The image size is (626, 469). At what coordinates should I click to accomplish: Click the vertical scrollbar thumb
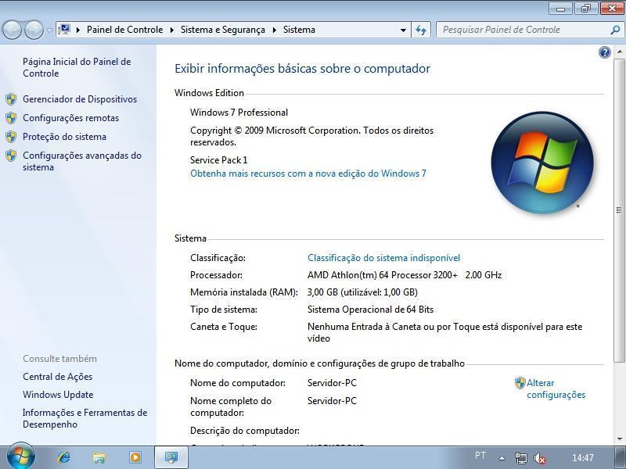[619, 210]
